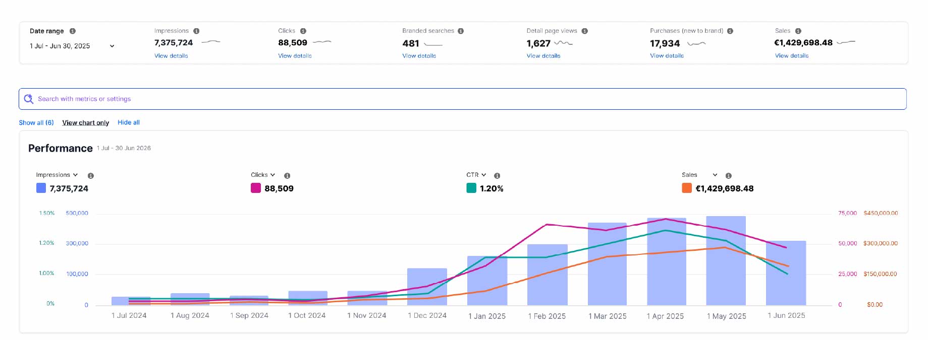The image size is (928, 340).
Task: Click View details under Sales
Action: (x=792, y=56)
